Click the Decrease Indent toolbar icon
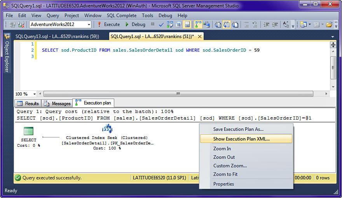The image size is (342, 198). click(266, 24)
